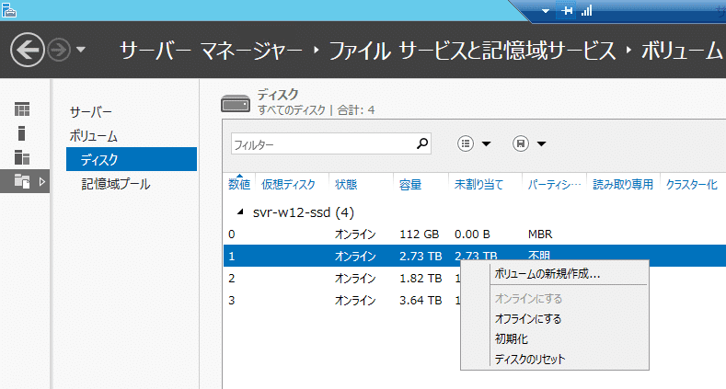
Task: Open save query dropdown arrow
Action: tap(541, 143)
